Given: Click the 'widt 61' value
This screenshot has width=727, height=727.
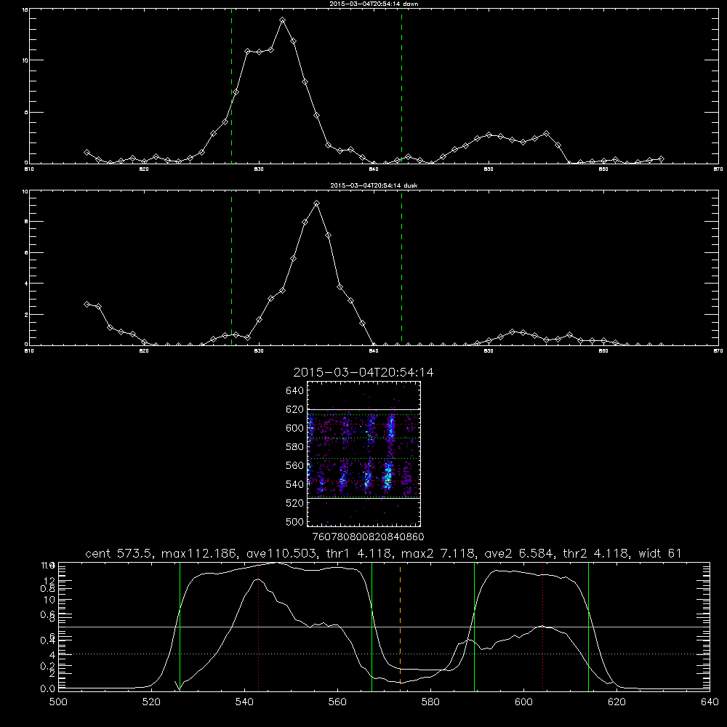Looking at the screenshot, I should [660, 553].
